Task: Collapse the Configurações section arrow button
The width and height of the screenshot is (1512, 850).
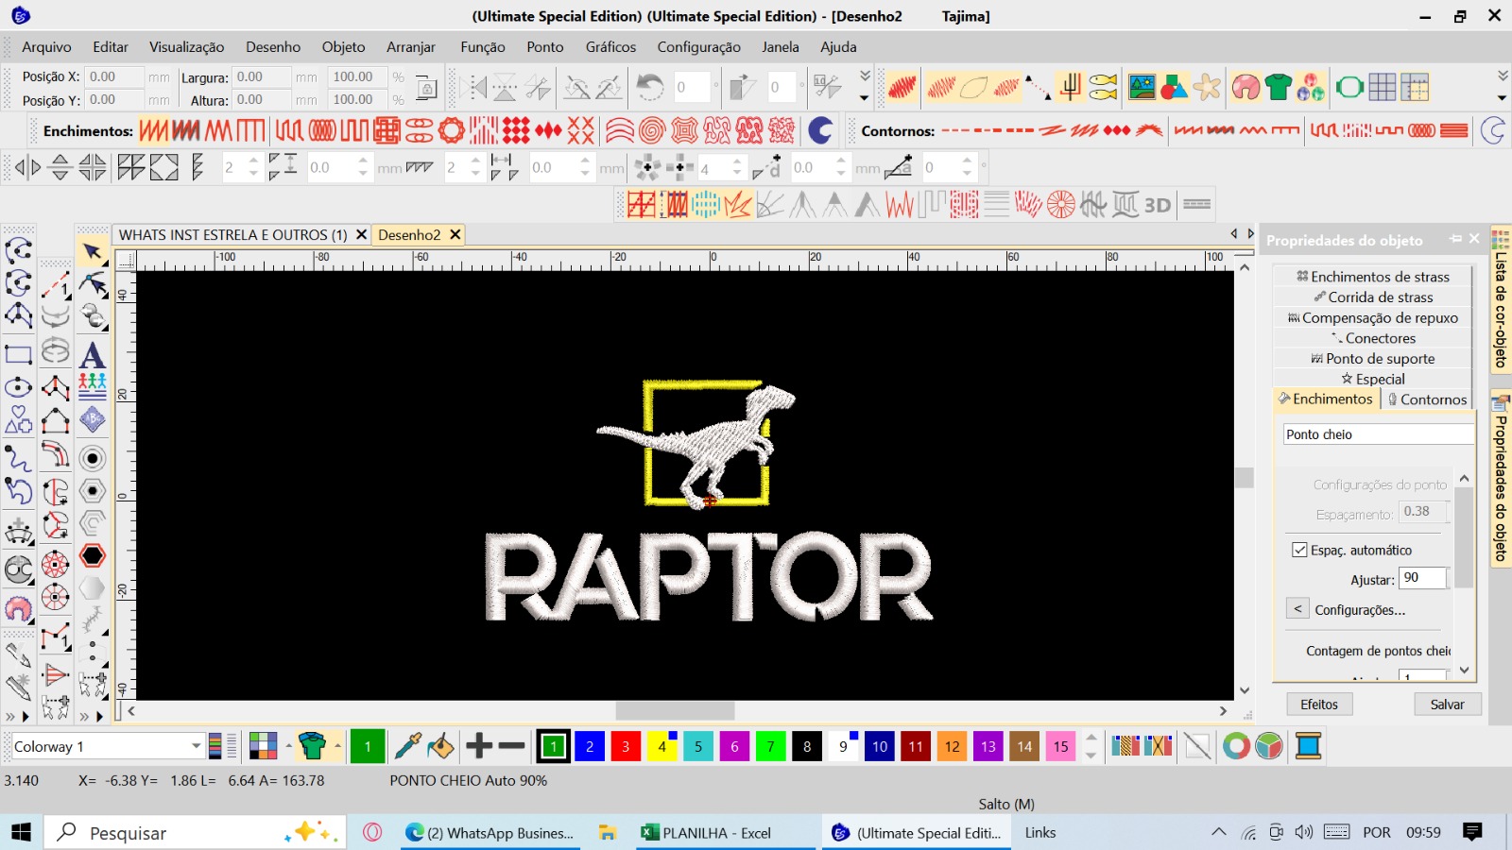Action: click(x=1297, y=609)
